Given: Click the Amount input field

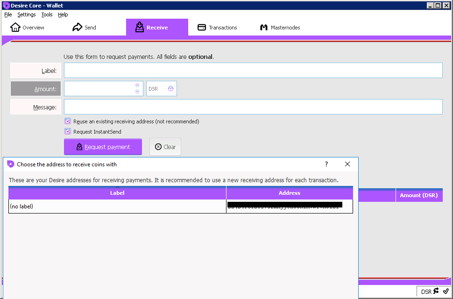Looking at the screenshot, I should click(99, 88).
